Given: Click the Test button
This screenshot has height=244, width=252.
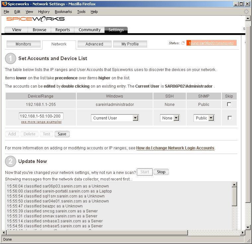Looking at the screenshot, I should coord(46,134).
